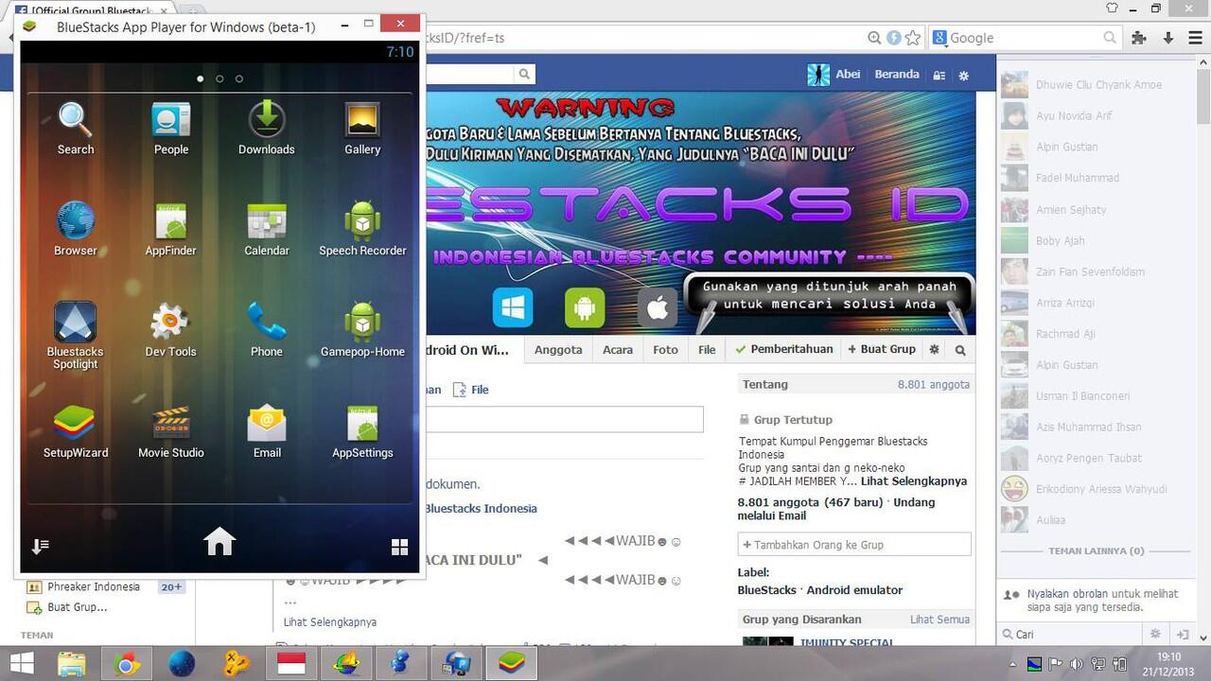The width and height of the screenshot is (1211, 681).
Task: Tap the Android home button
Action: point(219,541)
